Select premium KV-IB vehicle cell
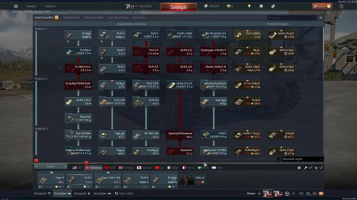This screenshot has height=200, width=357. click(x=281, y=135)
